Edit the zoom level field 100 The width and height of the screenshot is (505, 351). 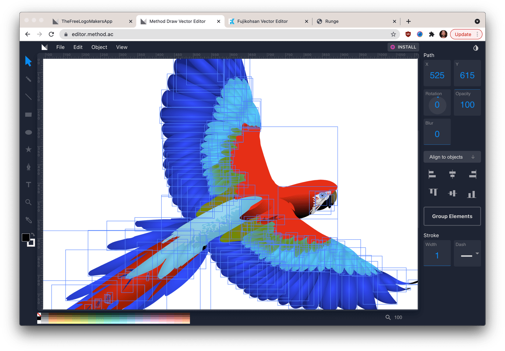click(x=398, y=317)
